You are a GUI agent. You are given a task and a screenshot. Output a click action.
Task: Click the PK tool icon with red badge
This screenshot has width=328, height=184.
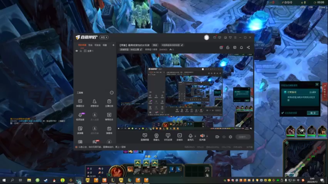click(x=96, y=142)
